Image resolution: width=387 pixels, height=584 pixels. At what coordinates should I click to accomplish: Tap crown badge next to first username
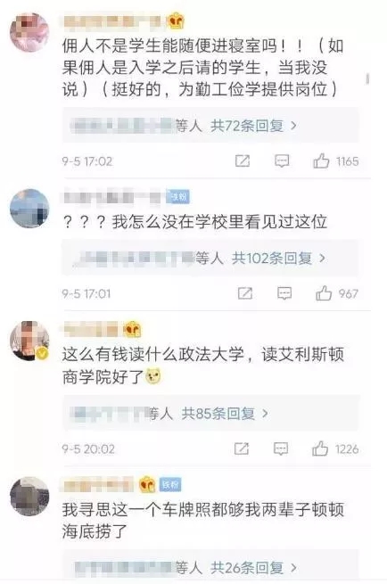(176, 21)
